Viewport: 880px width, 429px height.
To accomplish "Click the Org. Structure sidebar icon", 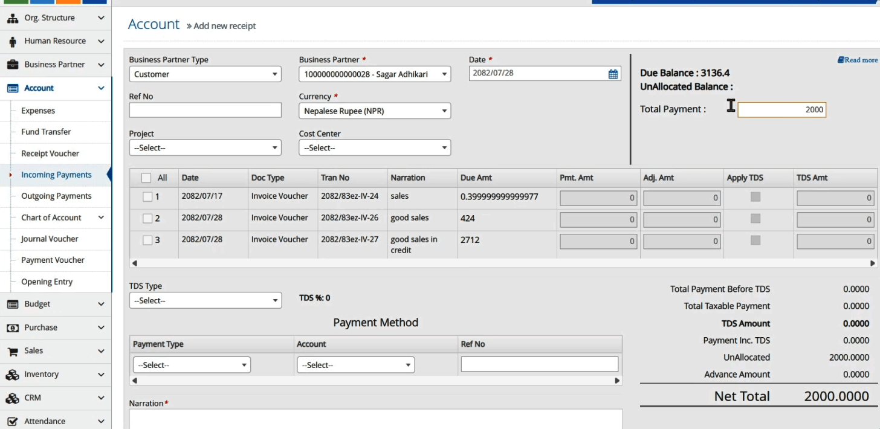I will pyautogui.click(x=12, y=18).
